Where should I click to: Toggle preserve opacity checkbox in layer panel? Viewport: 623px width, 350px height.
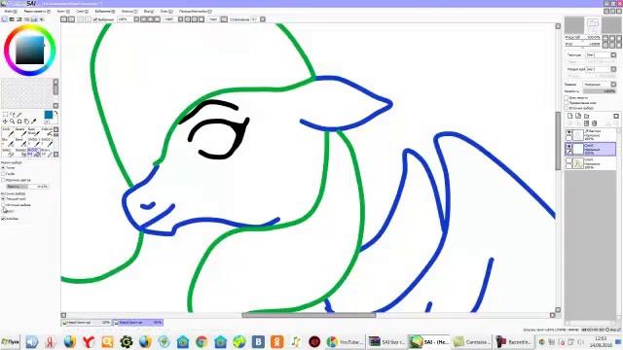coord(567,98)
